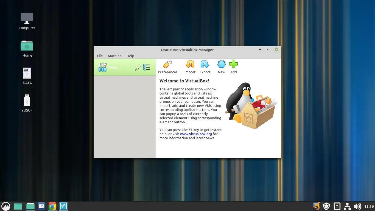Click the Welcome to VirtualBox! heading

184,81
